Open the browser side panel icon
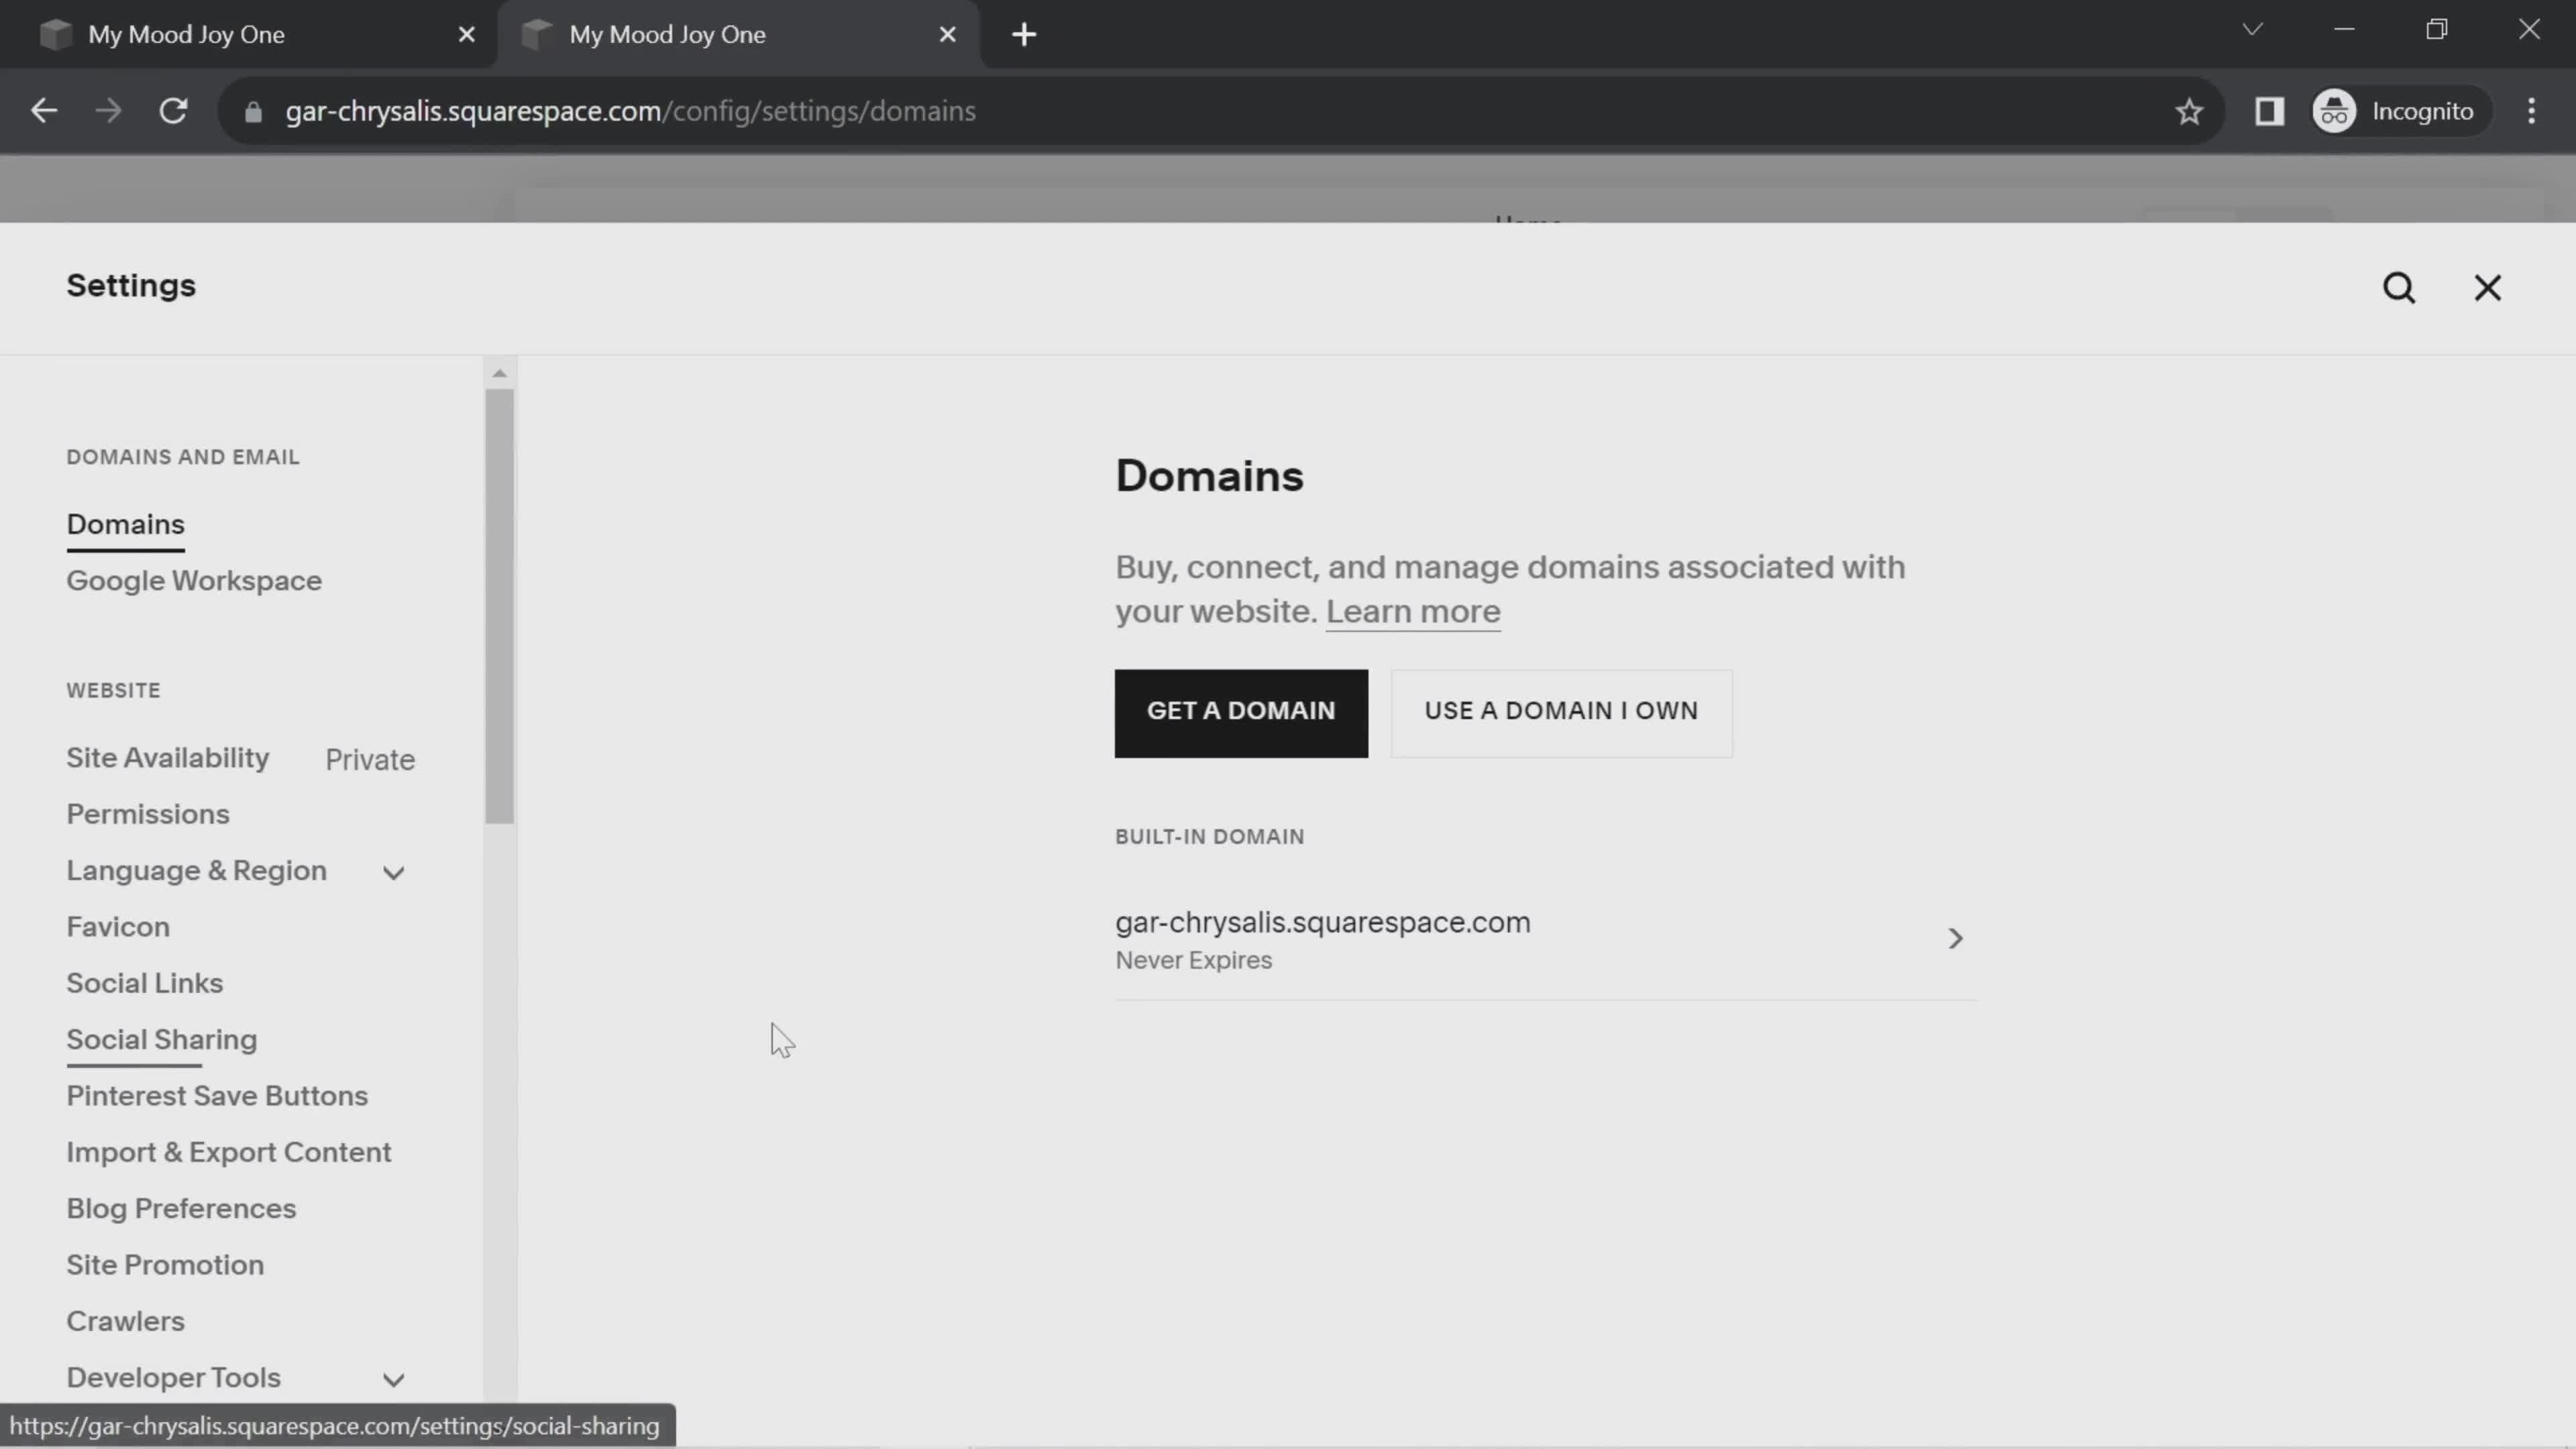 [x=2269, y=111]
